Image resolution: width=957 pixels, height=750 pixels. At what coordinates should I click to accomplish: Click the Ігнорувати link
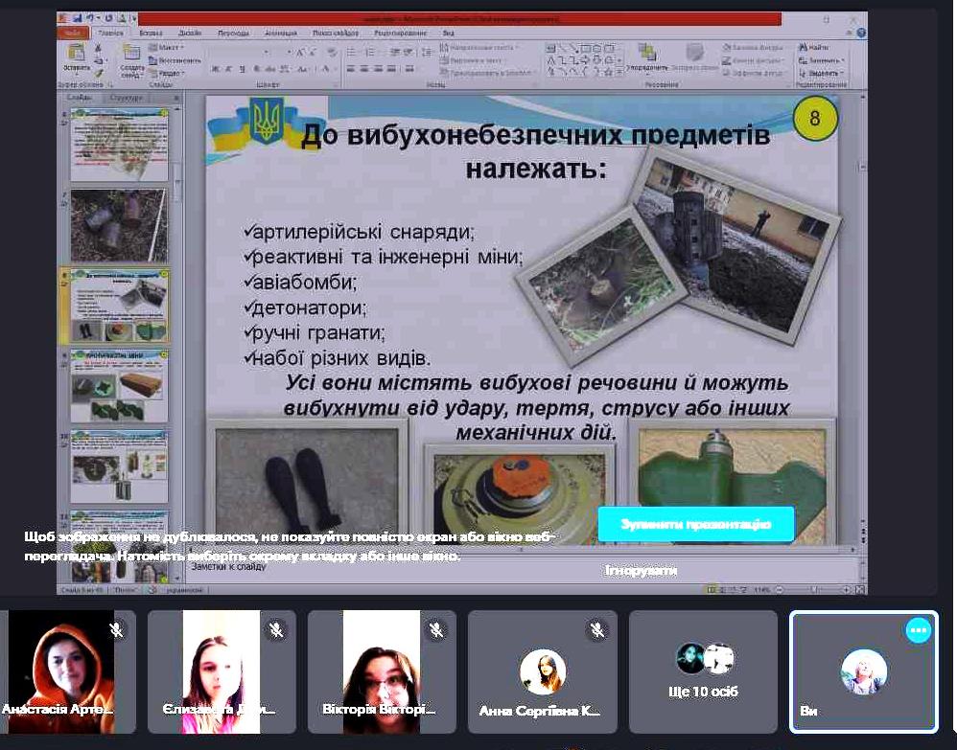[x=642, y=571]
